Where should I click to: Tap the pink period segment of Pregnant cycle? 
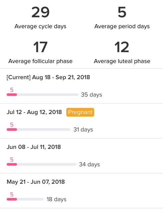coord(12,129)
